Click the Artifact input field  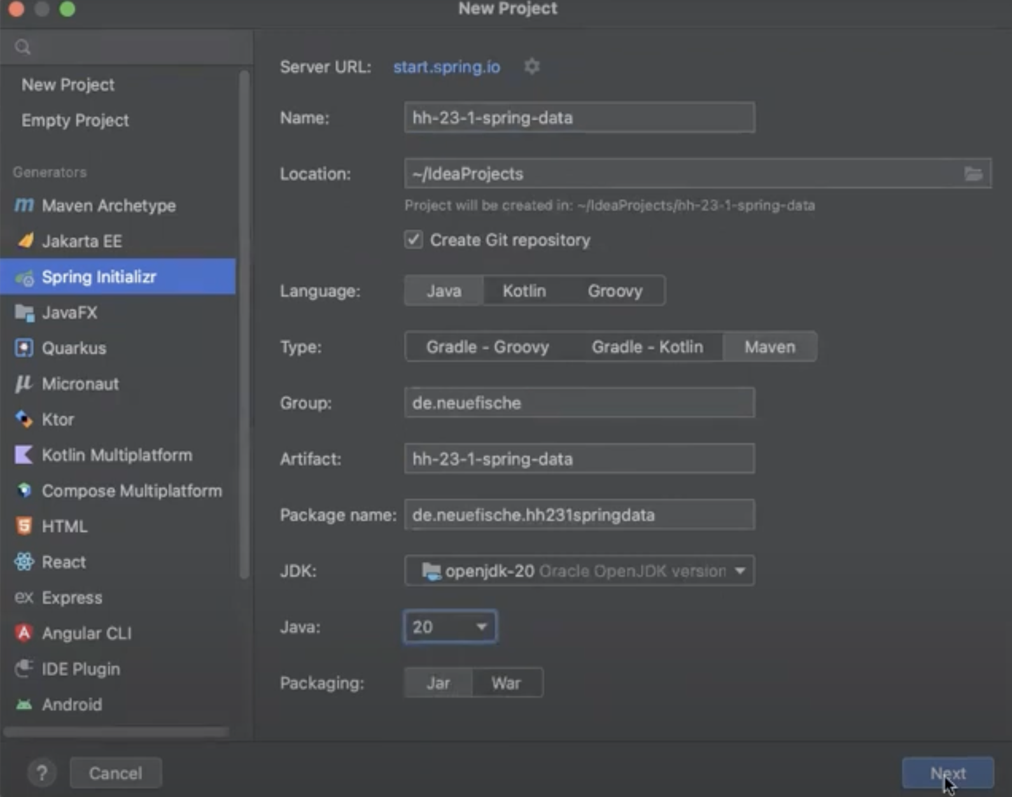(x=579, y=459)
